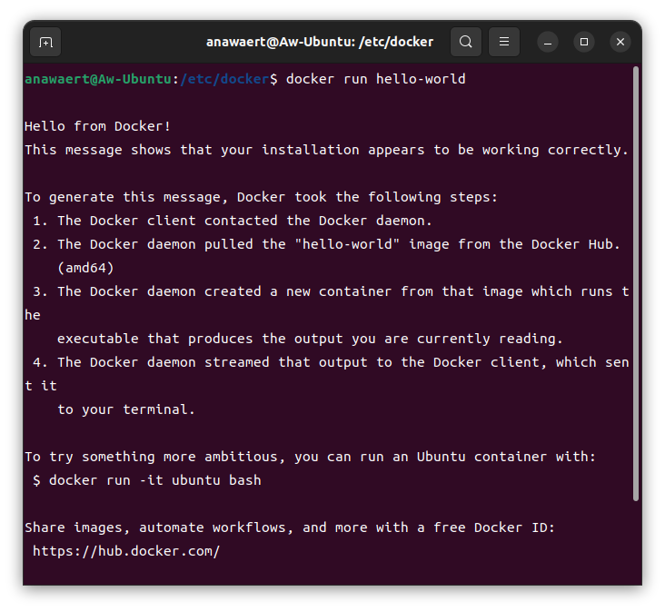
Task: Click the 'executable that produces the output' line
Action: tap(309, 339)
